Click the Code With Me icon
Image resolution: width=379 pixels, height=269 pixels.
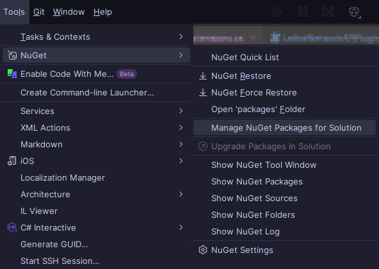point(12,74)
